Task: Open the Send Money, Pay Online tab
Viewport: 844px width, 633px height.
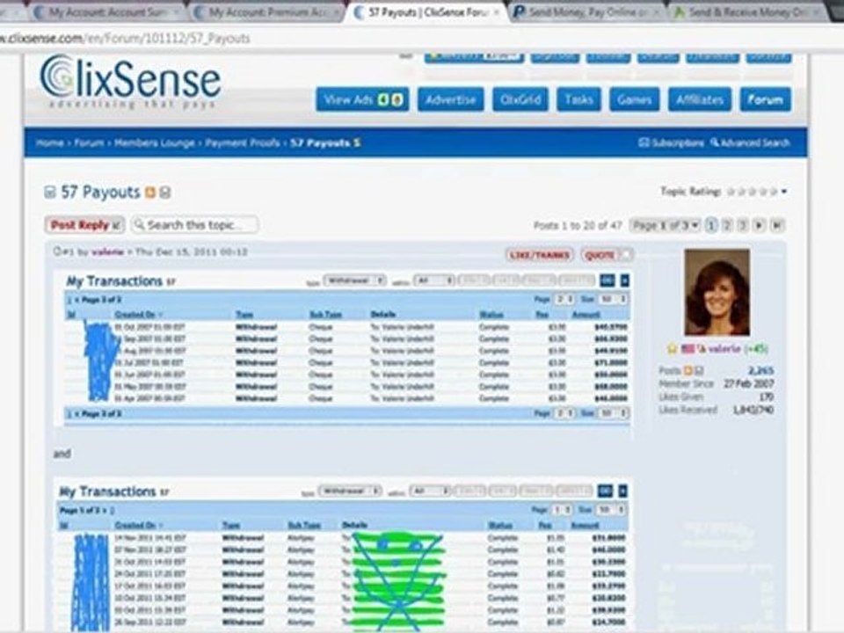Action: tap(586, 11)
